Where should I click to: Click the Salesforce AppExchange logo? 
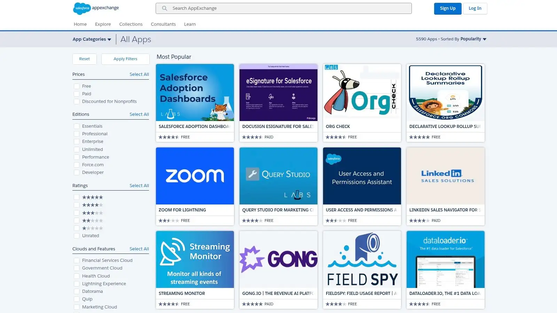click(x=96, y=8)
